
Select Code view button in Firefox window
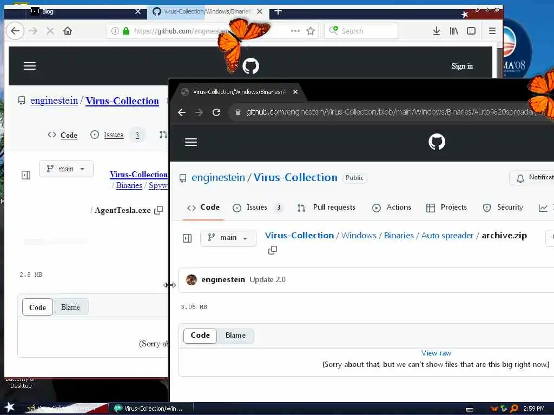(37, 307)
